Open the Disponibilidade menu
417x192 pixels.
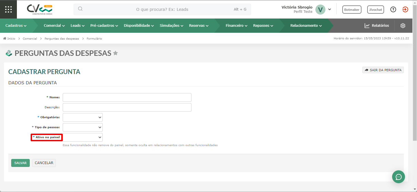[x=139, y=26]
